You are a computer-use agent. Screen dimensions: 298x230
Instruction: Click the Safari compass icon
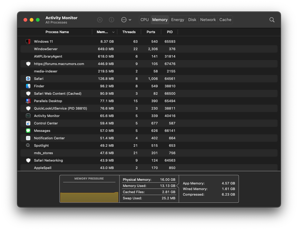coord(28,79)
